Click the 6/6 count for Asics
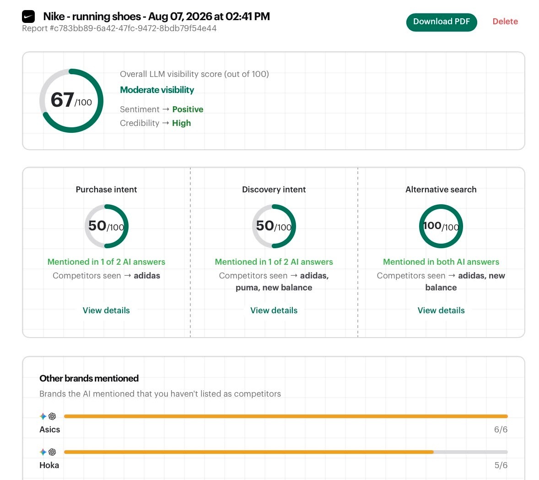Image resolution: width=539 pixels, height=480 pixels. point(501,430)
